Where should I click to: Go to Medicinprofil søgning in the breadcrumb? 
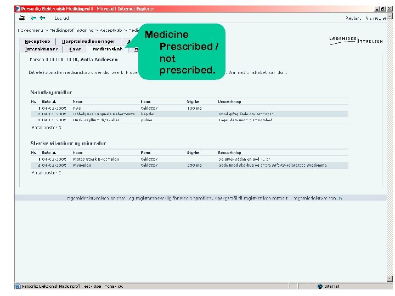pyautogui.click(x=71, y=31)
